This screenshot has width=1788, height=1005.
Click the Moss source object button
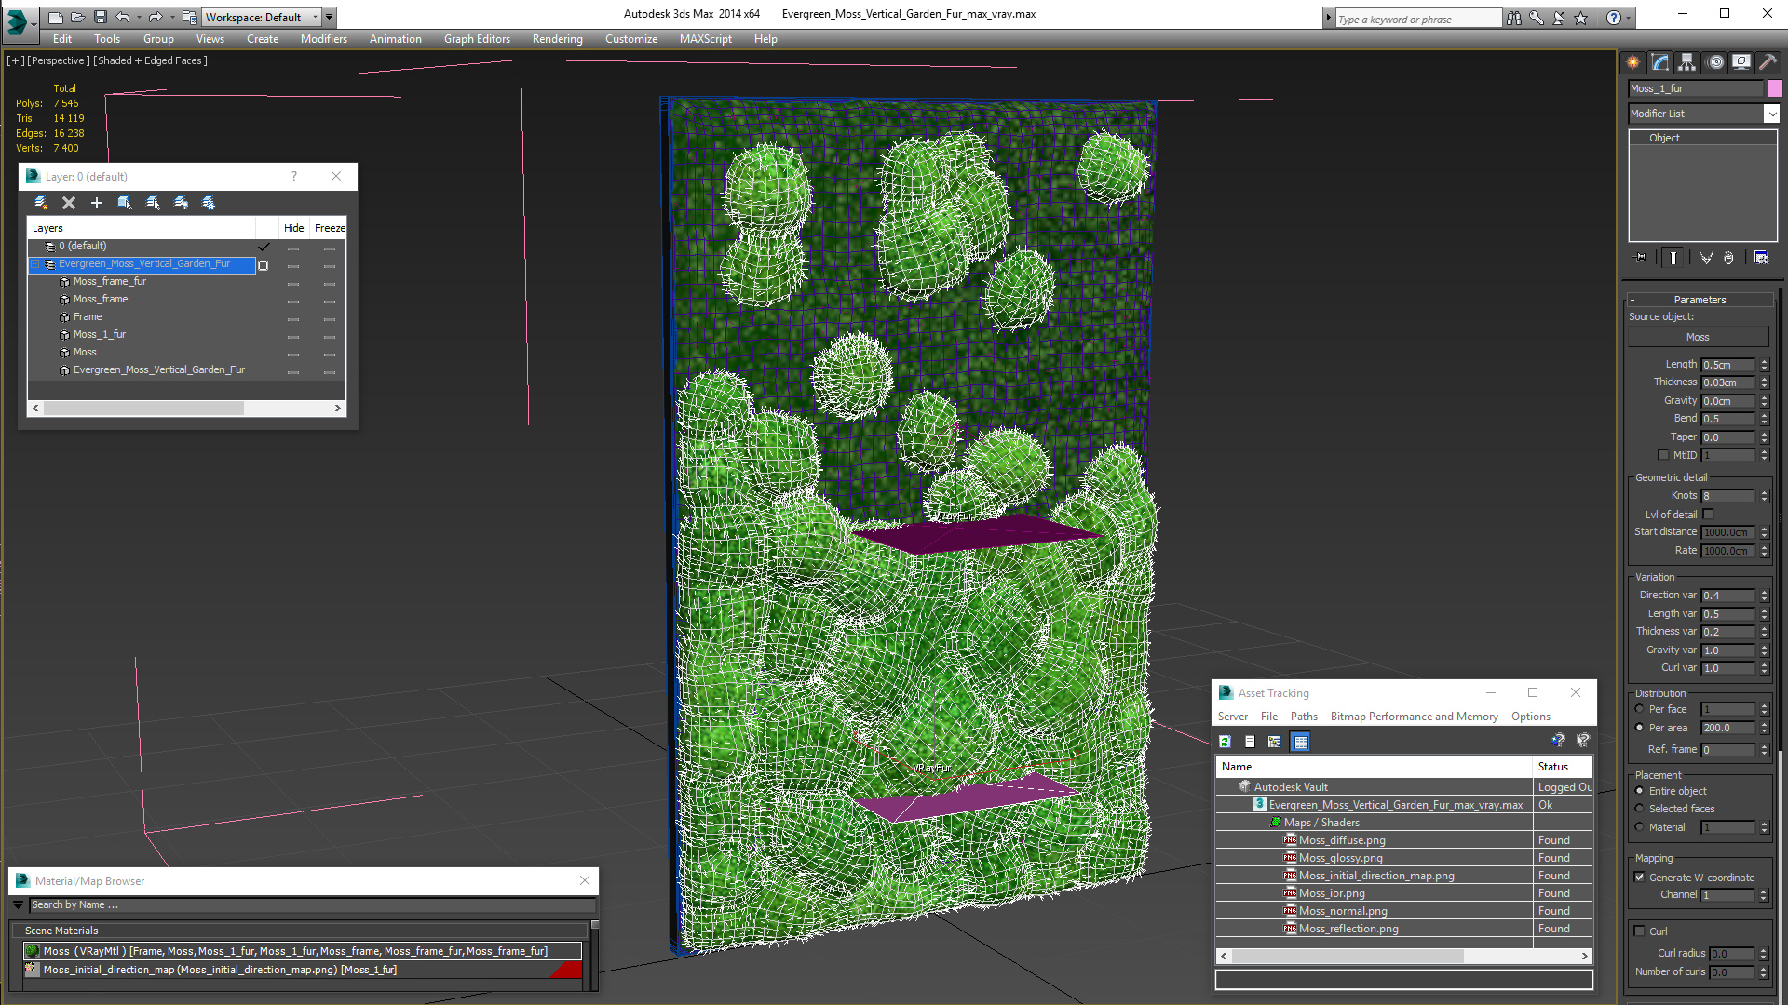click(1698, 337)
